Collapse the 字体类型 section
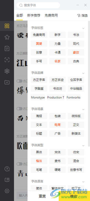 click(x=83, y=146)
